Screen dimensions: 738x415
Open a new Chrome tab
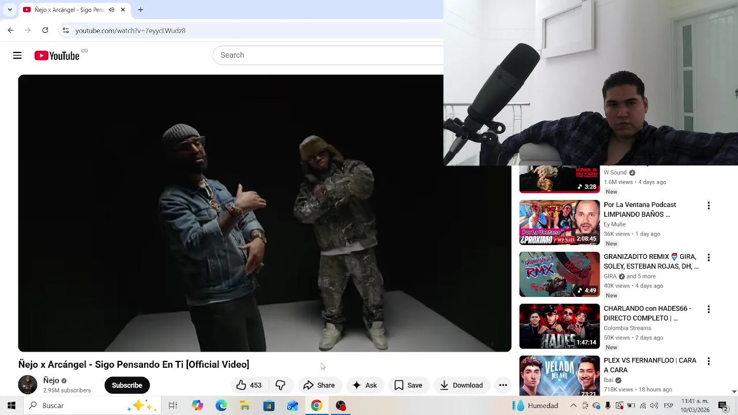141,10
